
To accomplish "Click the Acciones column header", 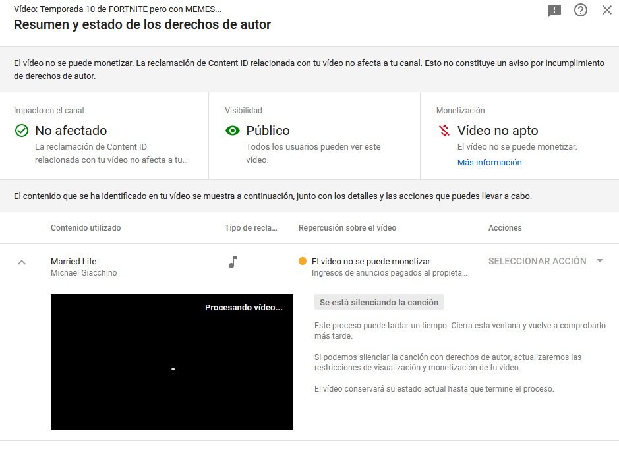I will pyautogui.click(x=505, y=227).
